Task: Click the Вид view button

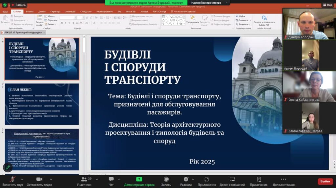Action: [x=327, y=5]
